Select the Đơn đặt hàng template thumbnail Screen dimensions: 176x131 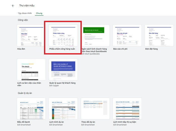(x=159, y=35)
